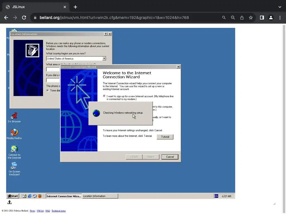Launch On-Screen Keyboard desktop shortcut

pos(14,169)
